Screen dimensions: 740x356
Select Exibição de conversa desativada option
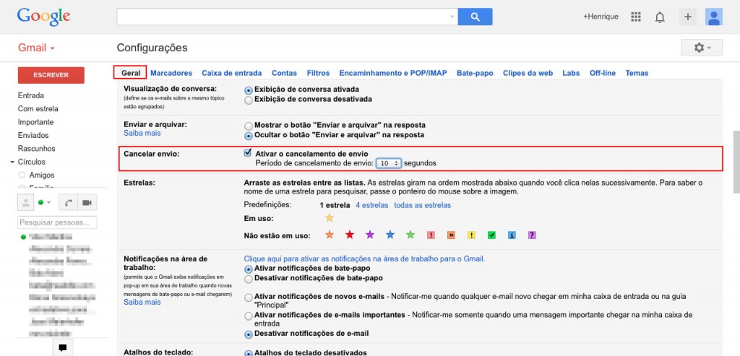(x=249, y=100)
